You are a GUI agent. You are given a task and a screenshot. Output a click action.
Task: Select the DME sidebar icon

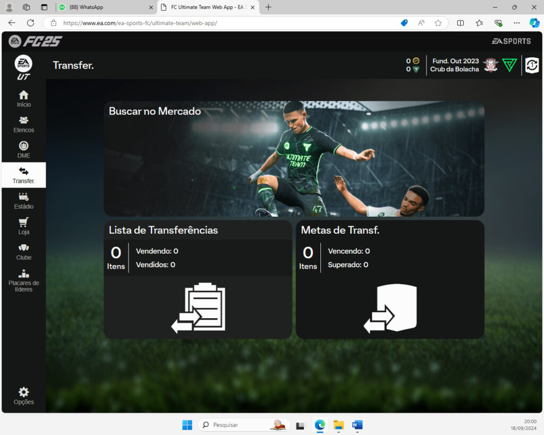(x=23, y=150)
